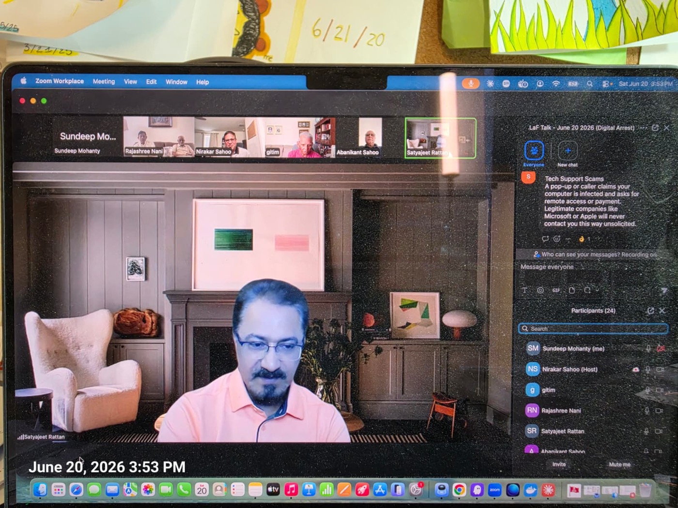The width and height of the screenshot is (678, 508).
Task: Click Satyajeet Rattan's microphone status icon
Action: point(647,431)
